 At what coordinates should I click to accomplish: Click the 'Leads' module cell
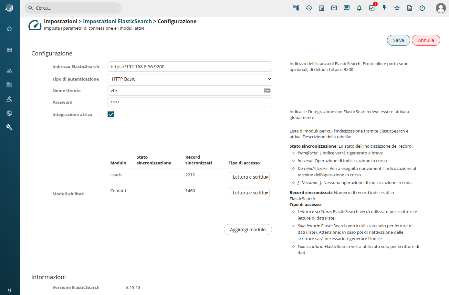coord(116,175)
